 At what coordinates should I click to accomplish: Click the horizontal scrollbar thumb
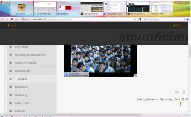[x=71, y=114]
